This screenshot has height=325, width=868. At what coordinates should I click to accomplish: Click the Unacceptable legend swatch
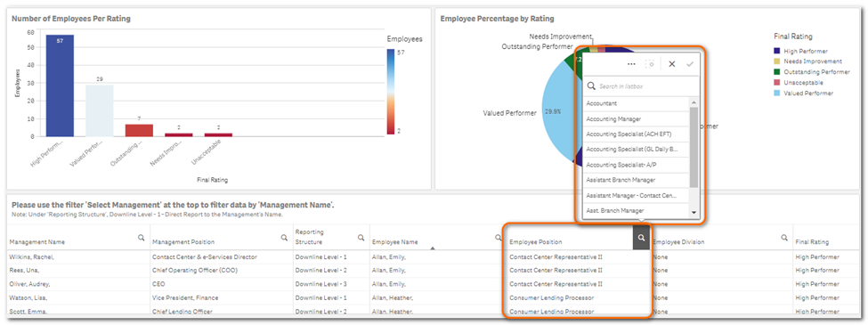pyautogui.click(x=776, y=83)
